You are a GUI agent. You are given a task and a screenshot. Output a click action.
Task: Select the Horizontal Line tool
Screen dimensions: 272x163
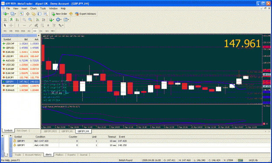pos(24,26)
